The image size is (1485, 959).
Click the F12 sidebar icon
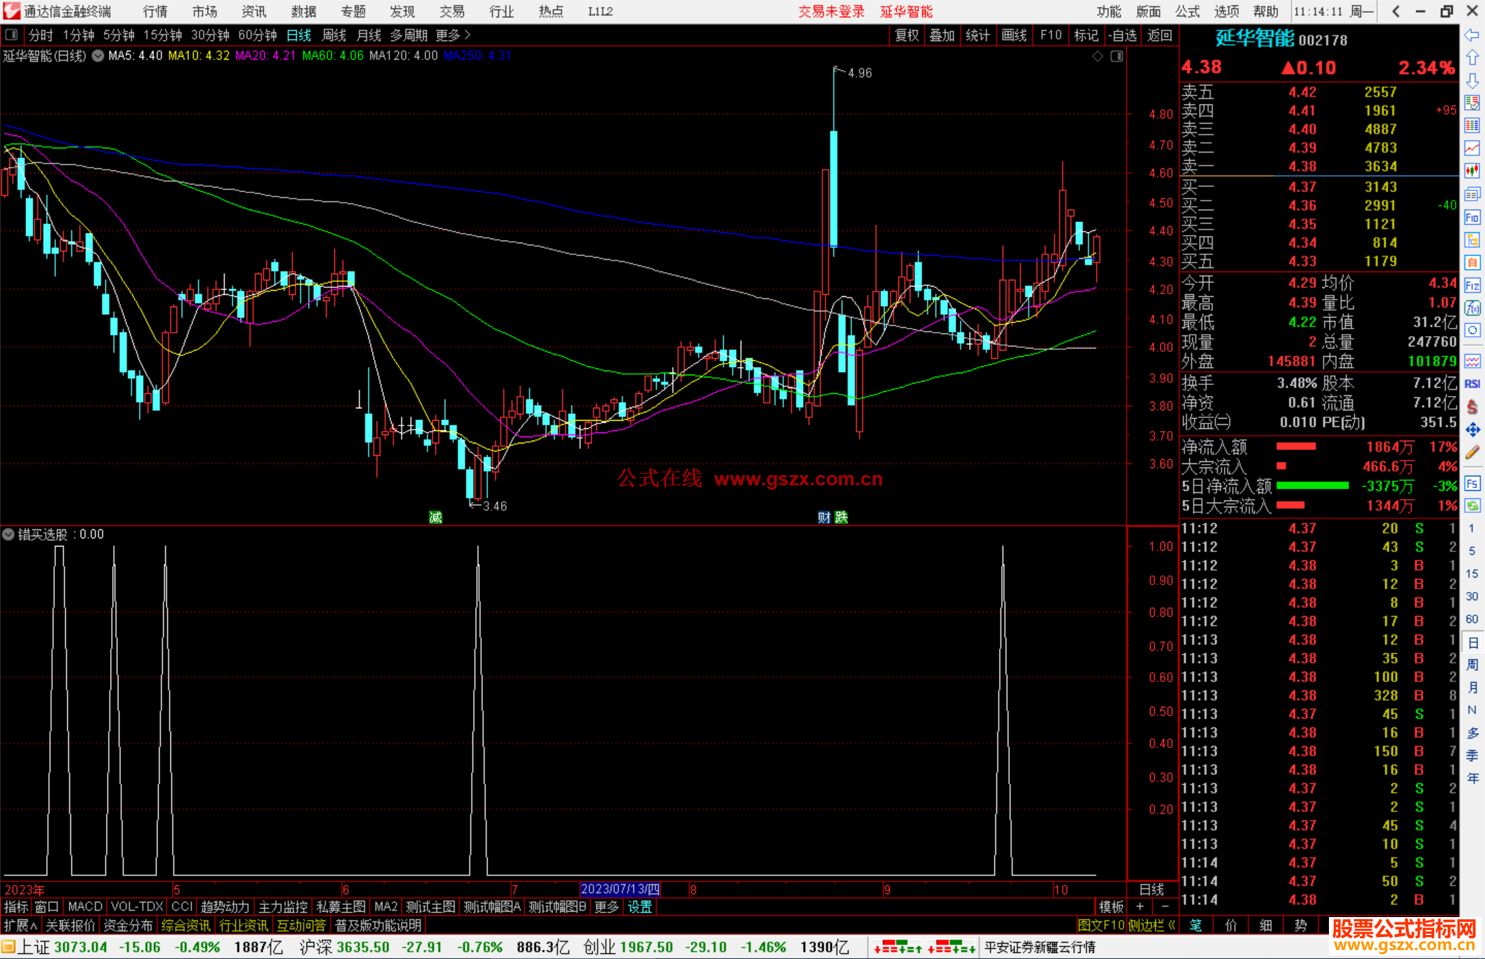click(1472, 285)
